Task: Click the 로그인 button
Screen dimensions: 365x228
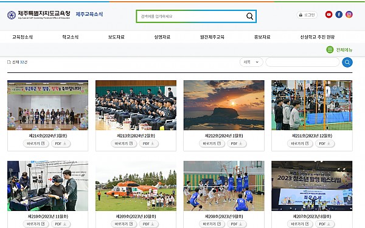Action: click(x=307, y=15)
